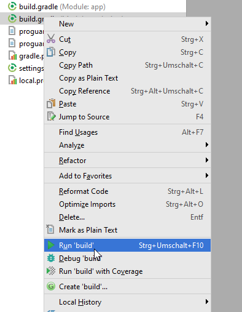Click the scissors Cut icon

click(x=51, y=39)
